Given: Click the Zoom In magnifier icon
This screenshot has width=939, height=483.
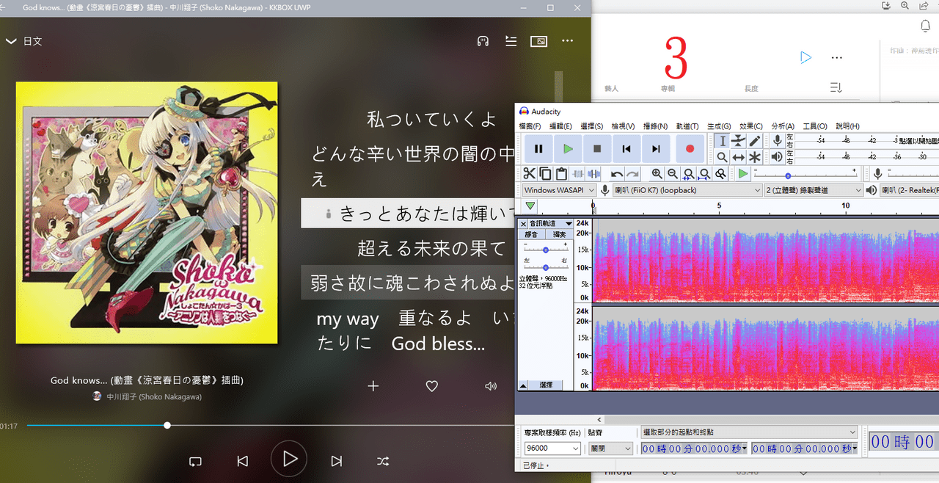Looking at the screenshot, I should click(x=657, y=174).
